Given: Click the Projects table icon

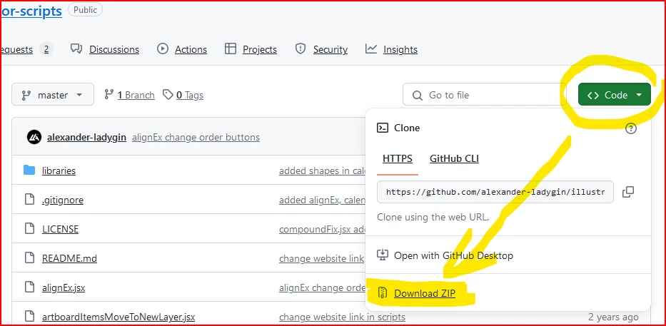Looking at the screenshot, I should click(231, 49).
